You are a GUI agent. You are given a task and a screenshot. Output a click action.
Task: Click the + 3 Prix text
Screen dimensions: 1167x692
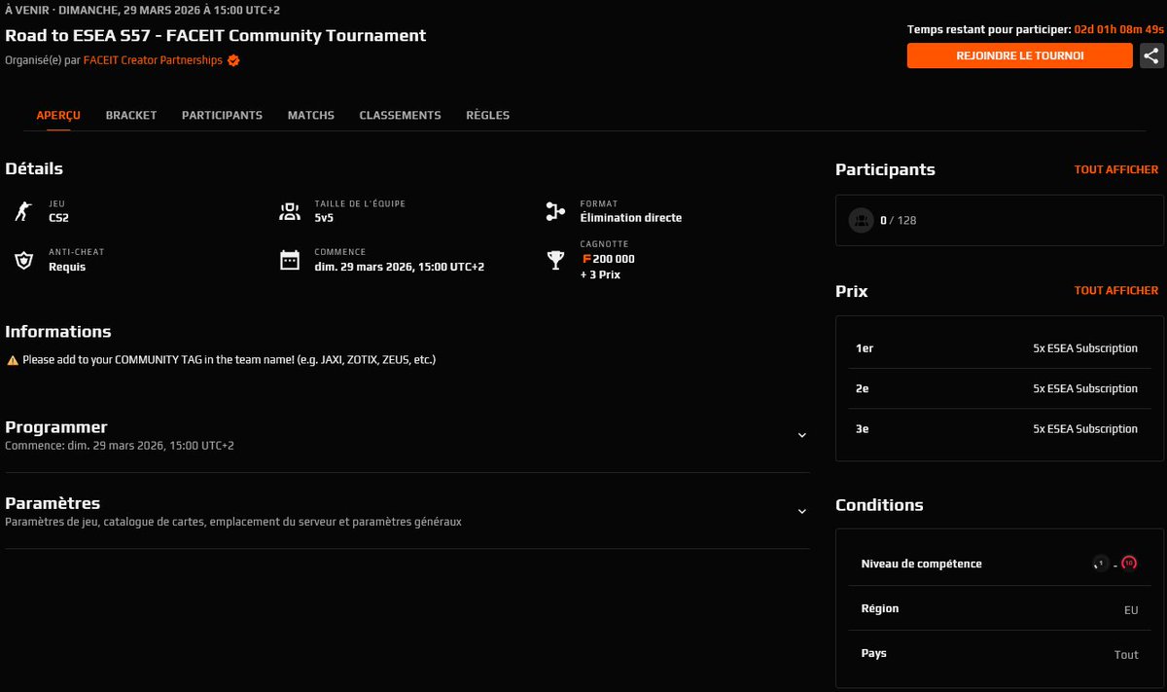click(600, 274)
